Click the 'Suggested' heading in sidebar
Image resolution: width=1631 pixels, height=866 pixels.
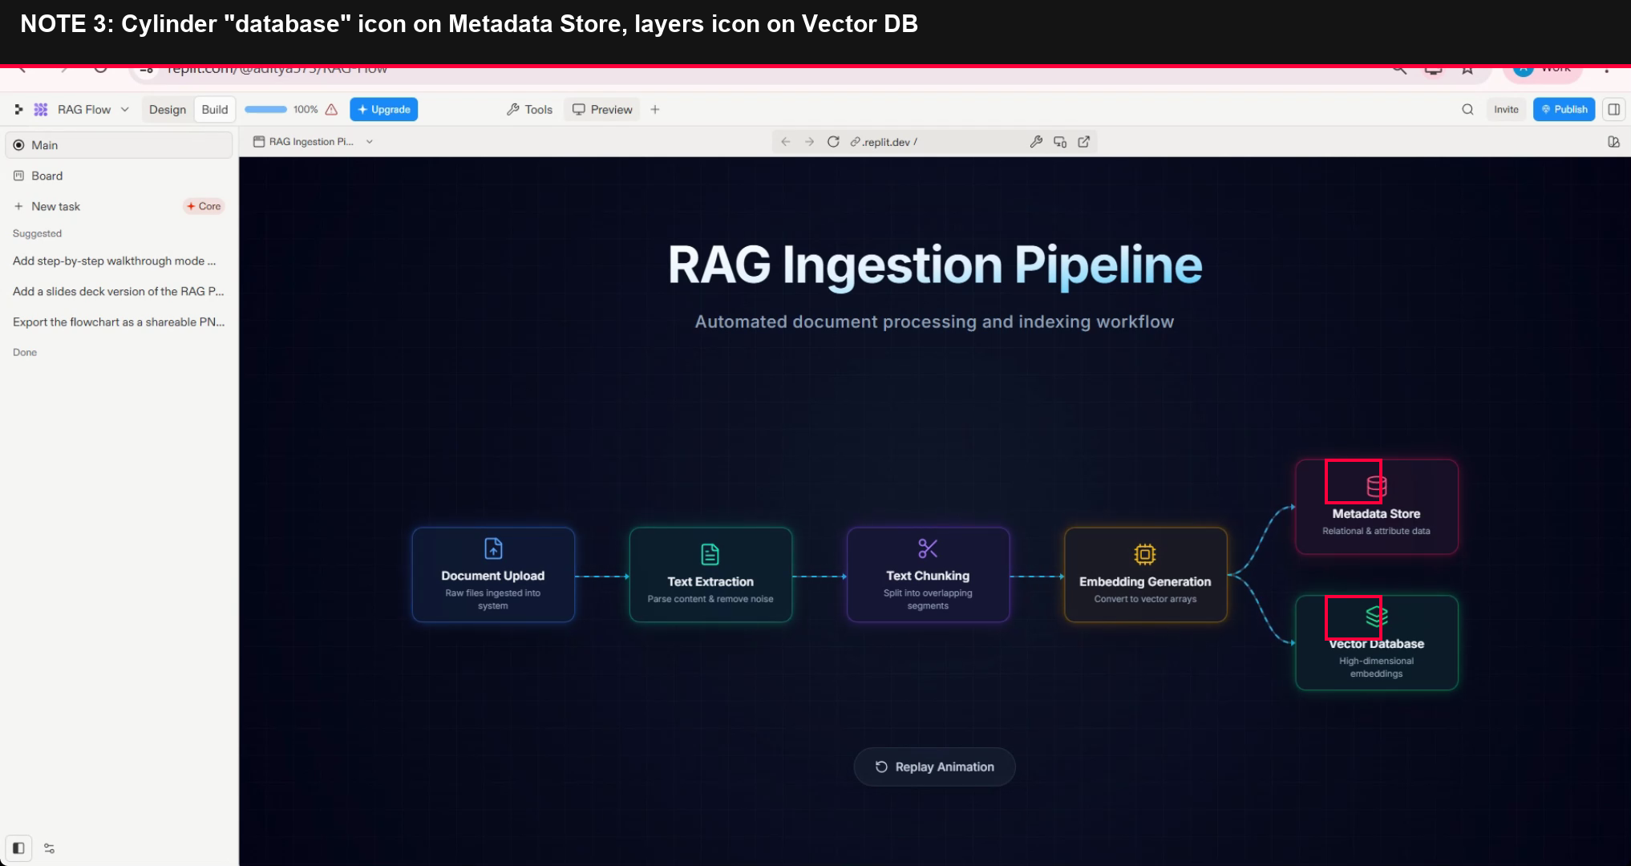pos(37,233)
